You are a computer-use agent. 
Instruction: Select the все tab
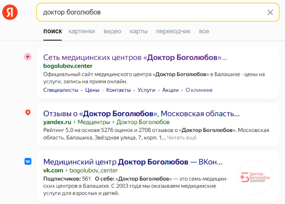[204, 31]
